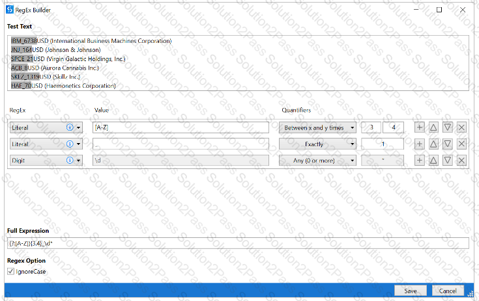Click the SKLZ_1319USD Skillz line

(46, 77)
